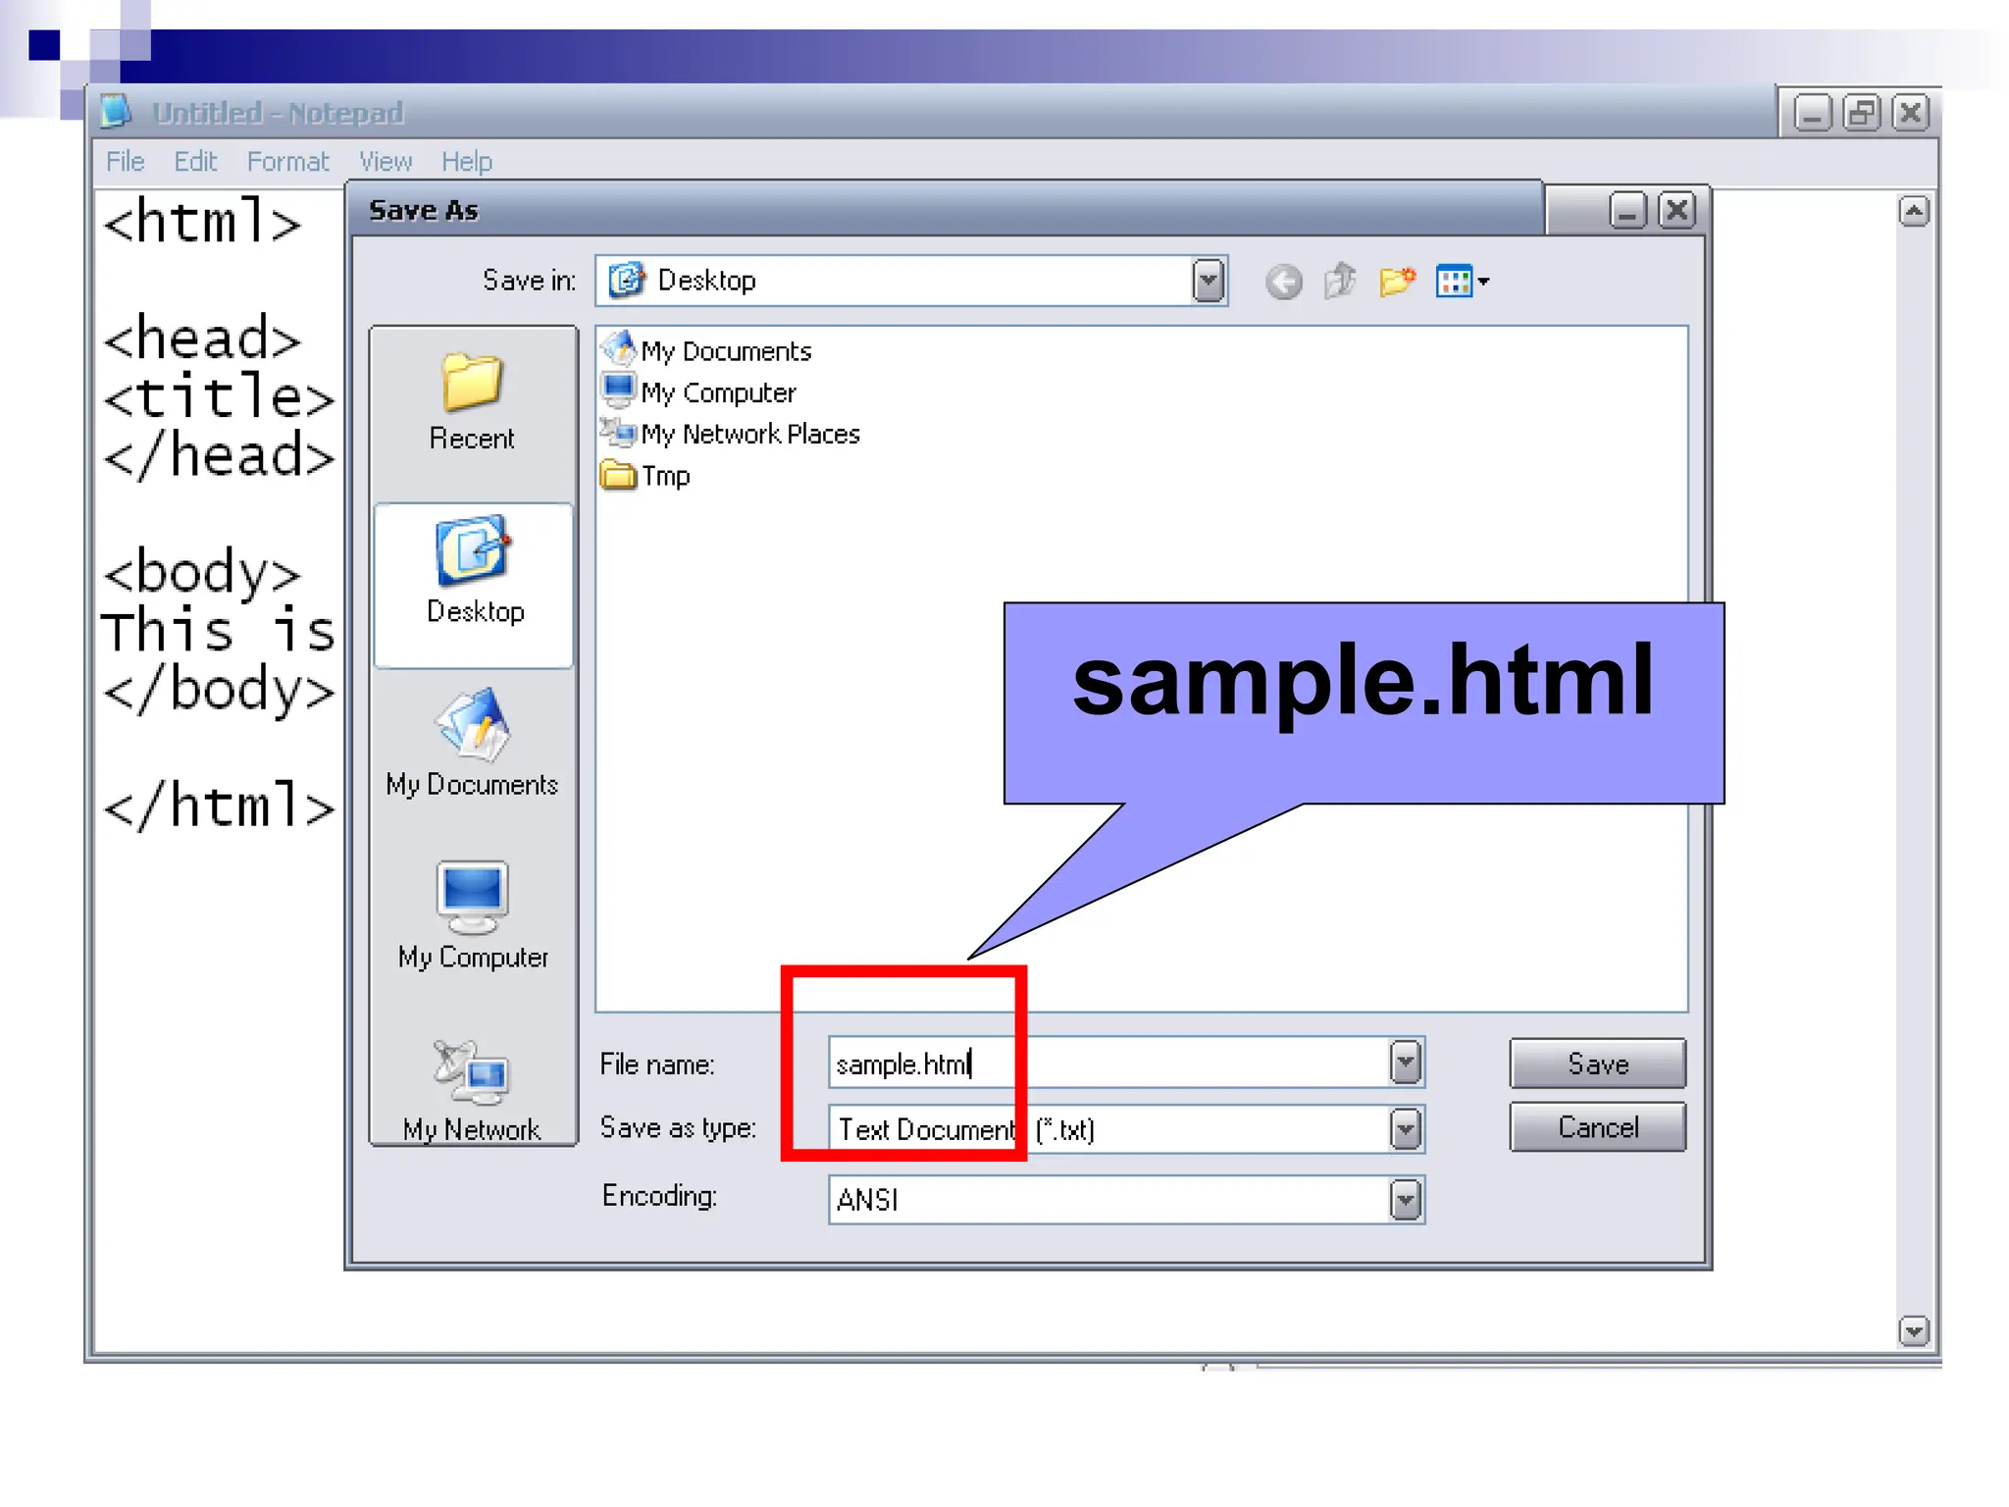Open the File menu in Notepad
Image resolution: width=2009 pixels, height=1507 pixels.
(x=125, y=162)
